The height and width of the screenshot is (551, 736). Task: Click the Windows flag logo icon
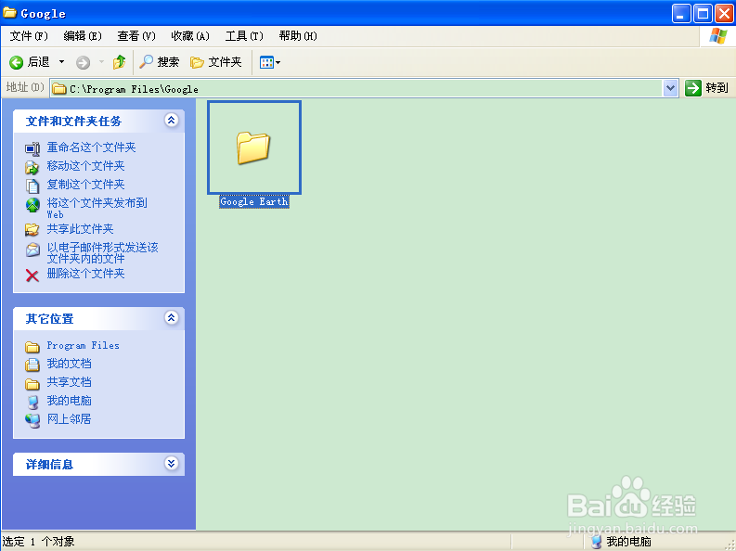pyautogui.click(x=717, y=36)
